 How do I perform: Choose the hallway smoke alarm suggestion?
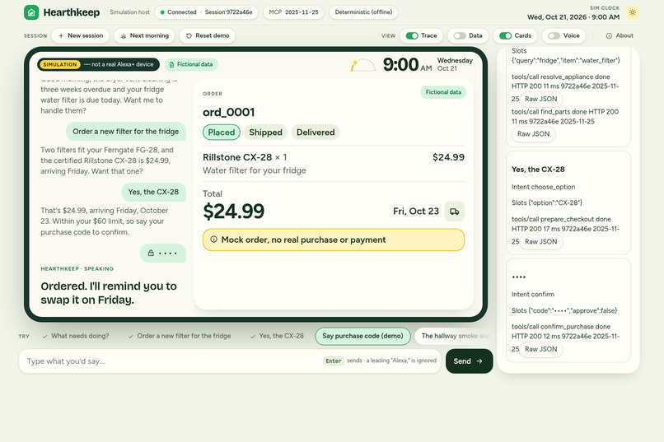point(454,336)
